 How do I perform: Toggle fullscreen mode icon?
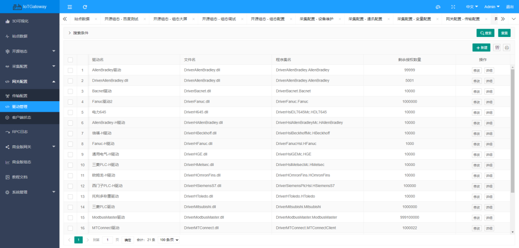coord(453,7)
